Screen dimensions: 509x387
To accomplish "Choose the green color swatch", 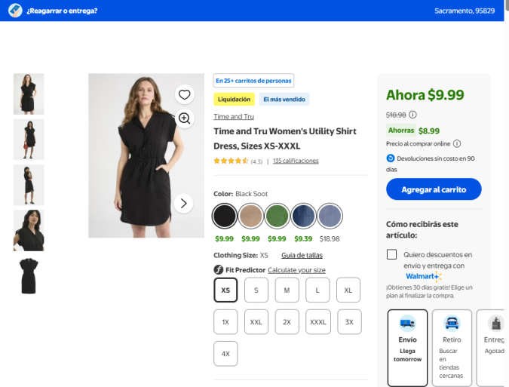I will click(x=277, y=216).
